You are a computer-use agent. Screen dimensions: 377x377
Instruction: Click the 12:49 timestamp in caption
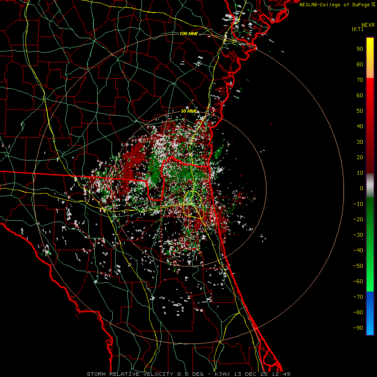pyautogui.click(x=281, y=374)
